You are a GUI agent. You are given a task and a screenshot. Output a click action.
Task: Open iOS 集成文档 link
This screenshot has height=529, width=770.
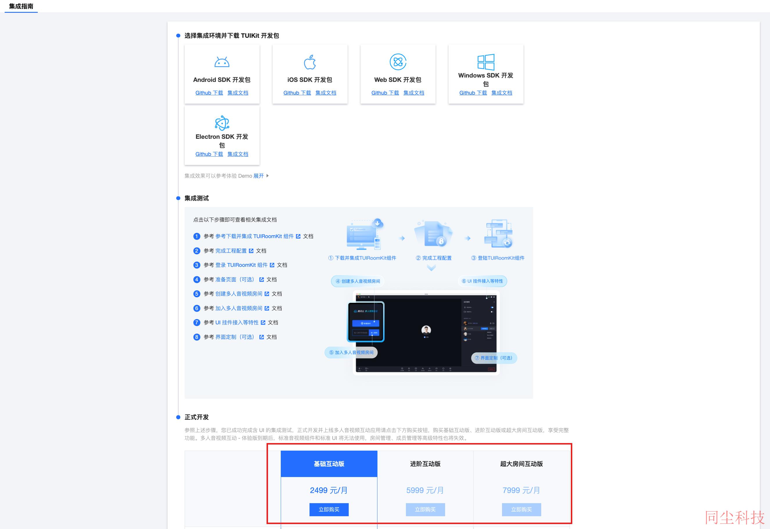tap(326, 93)
